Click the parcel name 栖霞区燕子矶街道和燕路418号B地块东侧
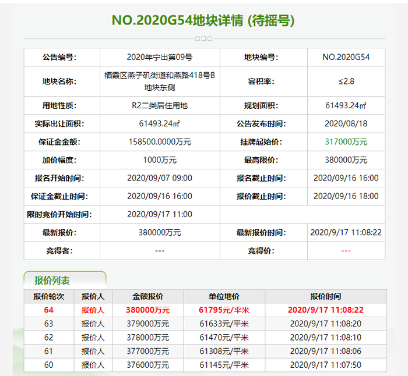 160,81
